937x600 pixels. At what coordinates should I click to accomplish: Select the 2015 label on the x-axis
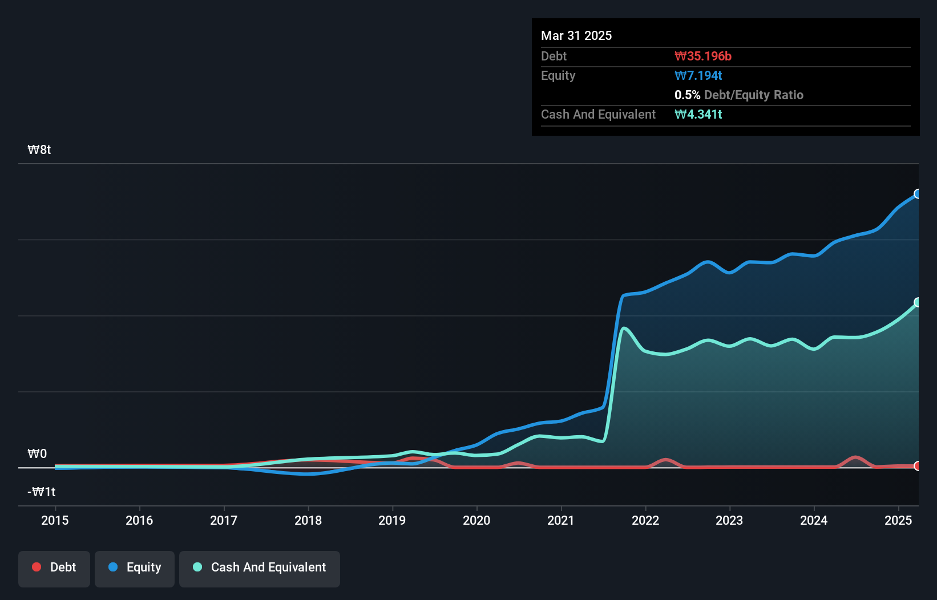[55, 520]
